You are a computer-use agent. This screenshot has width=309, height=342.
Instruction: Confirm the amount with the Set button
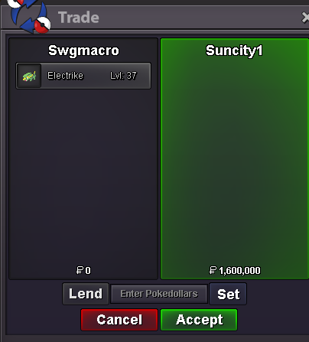pos(228,294)
